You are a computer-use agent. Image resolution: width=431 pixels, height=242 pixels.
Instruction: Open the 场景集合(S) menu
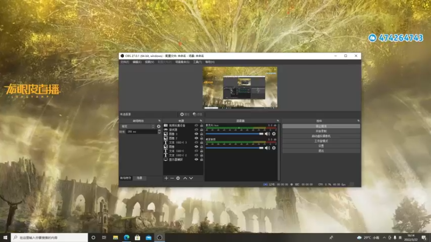pos(182,62)
